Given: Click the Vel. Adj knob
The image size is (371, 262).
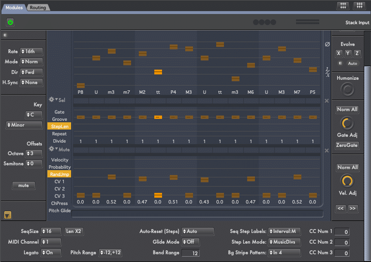Looking at the screenshot, I should [347, 181].
